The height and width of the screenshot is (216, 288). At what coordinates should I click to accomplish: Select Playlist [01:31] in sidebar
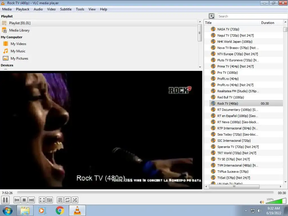(x=99, y=23)
